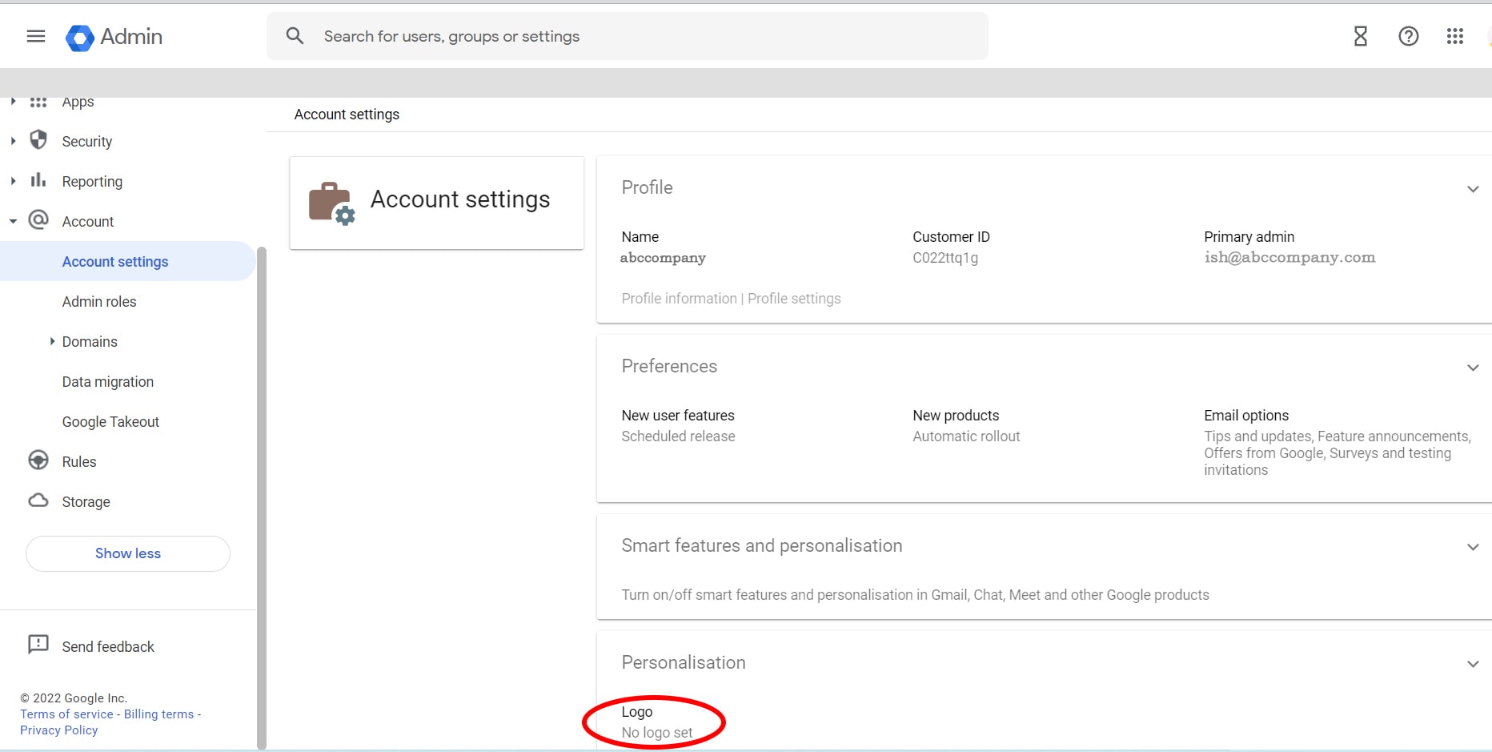
Task: Select Account settings in sidebar
Action: coord(128,261)
